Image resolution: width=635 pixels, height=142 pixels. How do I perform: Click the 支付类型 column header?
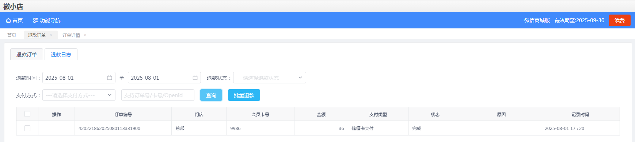[378, 114]
